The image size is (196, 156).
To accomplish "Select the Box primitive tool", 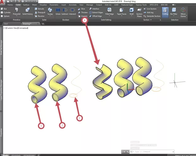I will click(x=4, y=9).
